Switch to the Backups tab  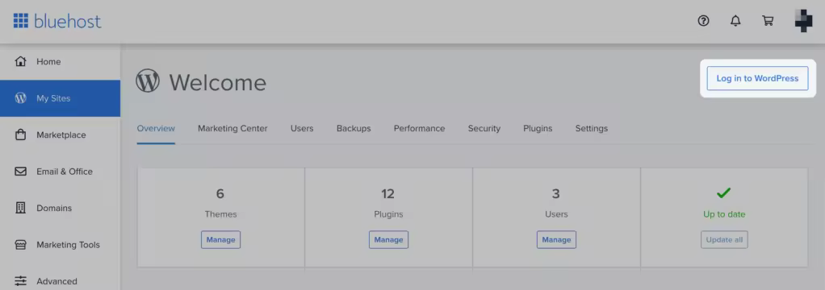click(354, 128)
